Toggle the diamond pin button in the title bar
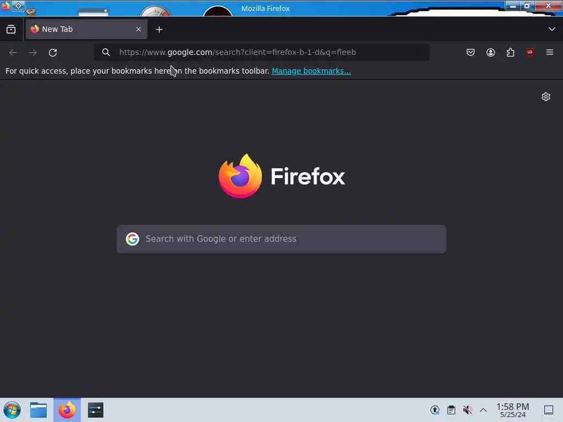This screenshot has width=563, height=422. pyautogui.click(x=18, y=5)
